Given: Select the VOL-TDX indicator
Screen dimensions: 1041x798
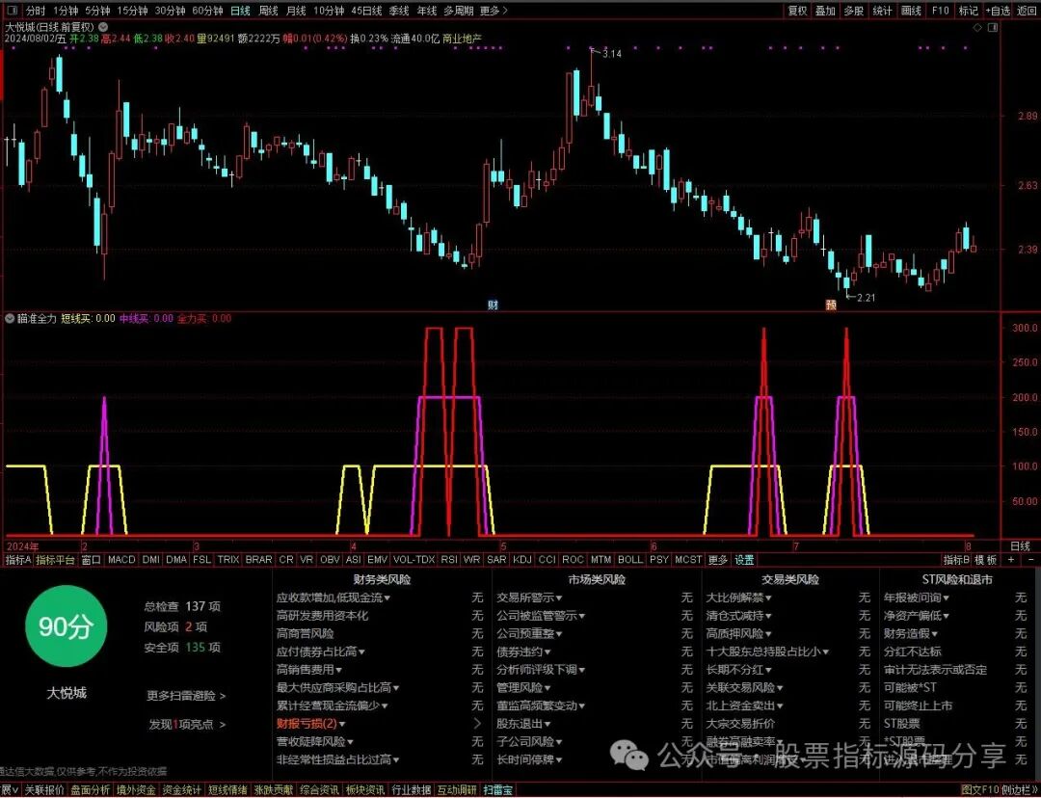Looking at the screenshot, I should 414,560.
